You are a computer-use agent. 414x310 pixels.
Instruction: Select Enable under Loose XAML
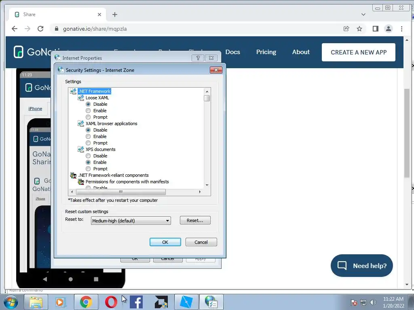(88, 111)
